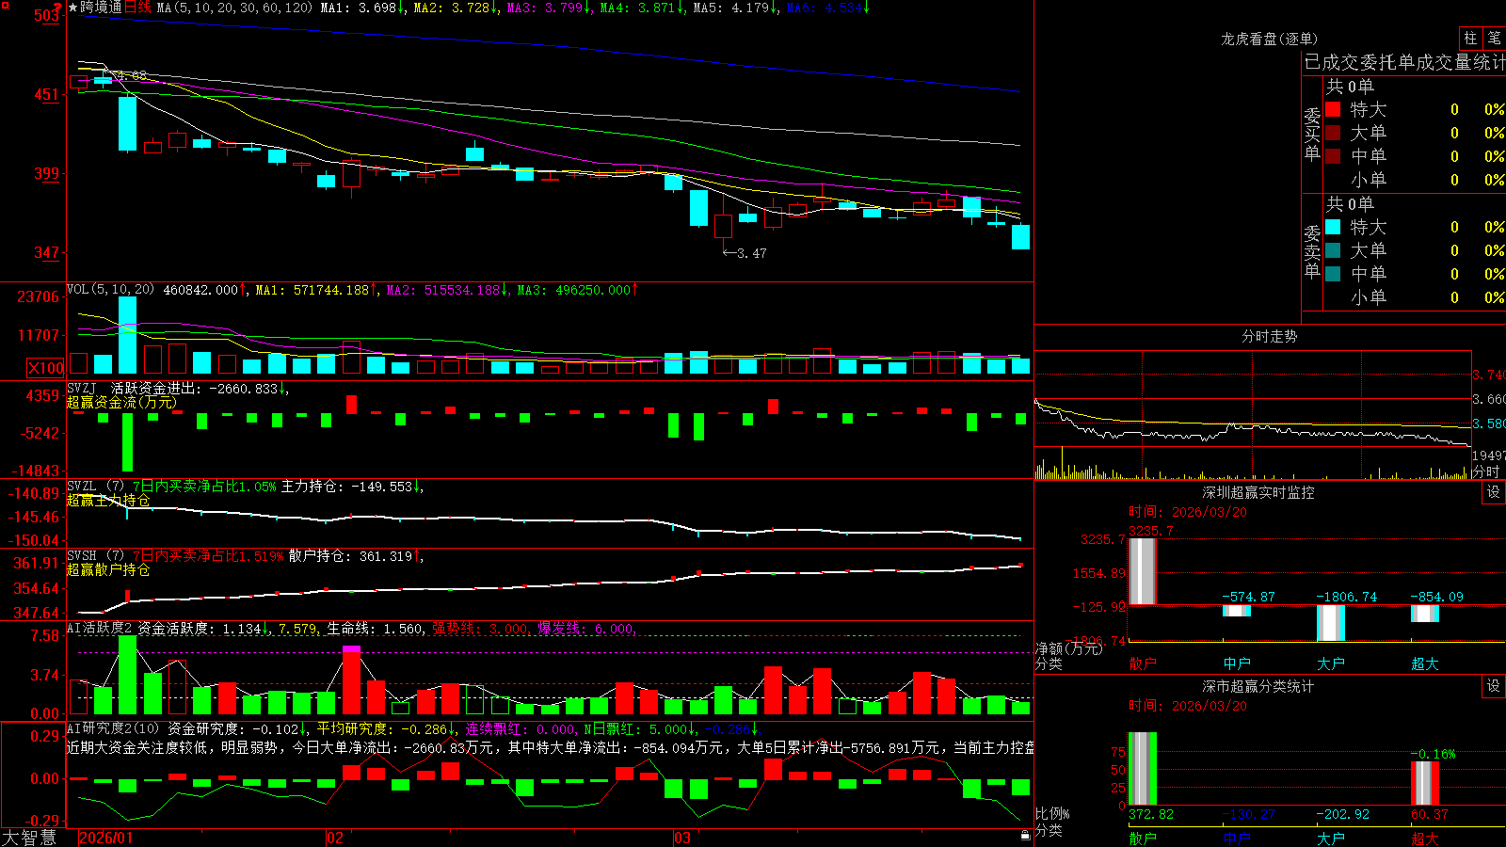1506x847 pixels.
Task: Click the SVZJ indicator name
Action: [82, 388]
